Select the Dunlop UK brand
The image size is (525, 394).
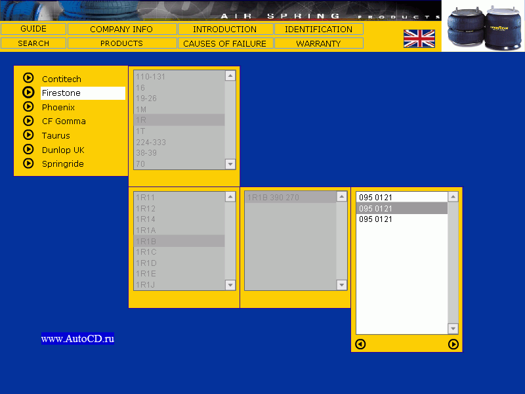click(63, 150)
